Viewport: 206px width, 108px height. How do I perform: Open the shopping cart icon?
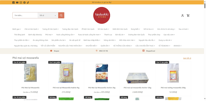click(x=188, y=16)
